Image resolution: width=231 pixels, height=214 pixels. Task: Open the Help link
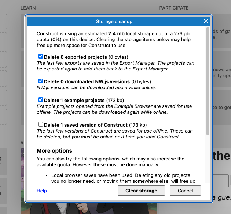point(42,191)
